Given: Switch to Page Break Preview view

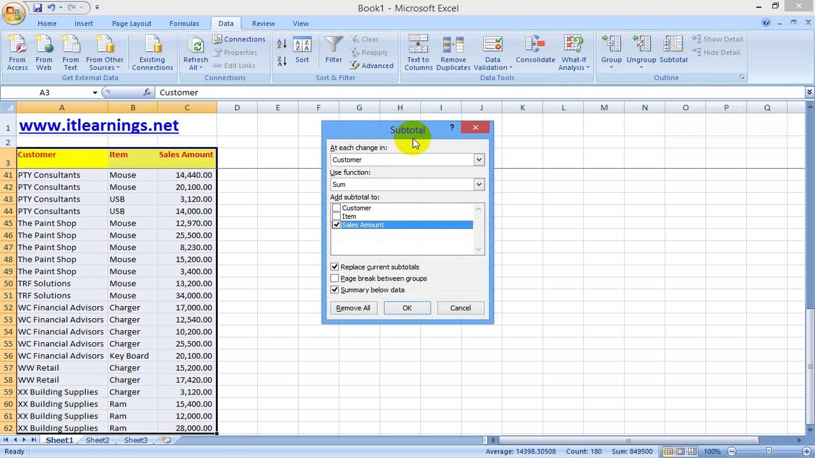Looking at the screenshot, I should (693, 452).
